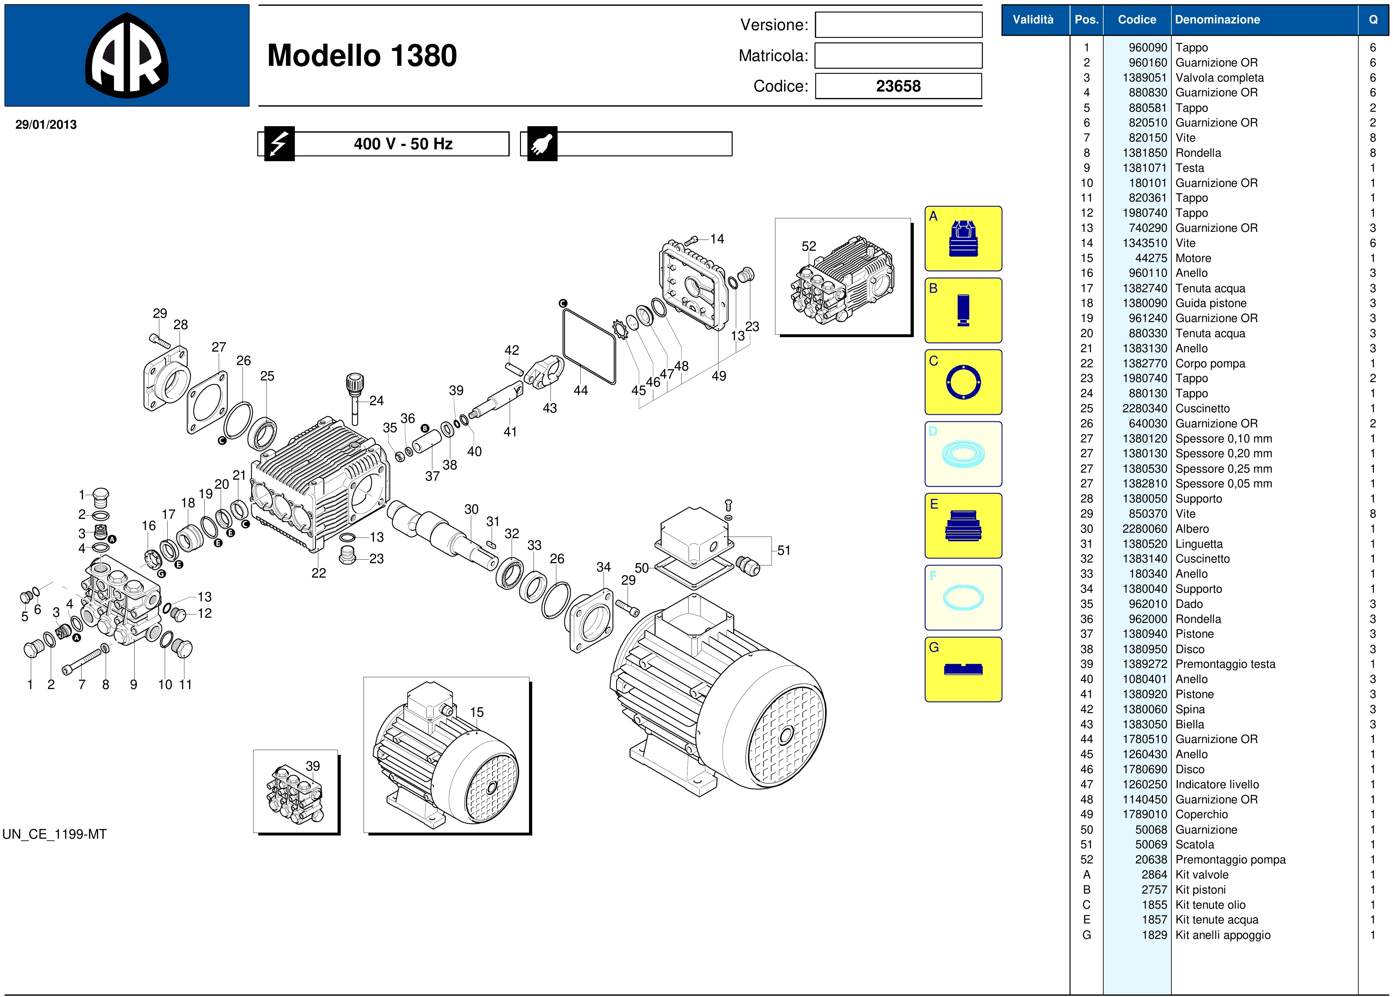
Task: Click the Codice field showing 23658
Action: 898,86
